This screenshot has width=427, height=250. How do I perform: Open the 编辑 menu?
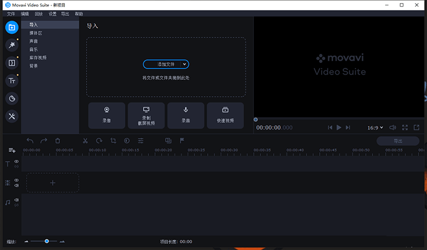25,14
